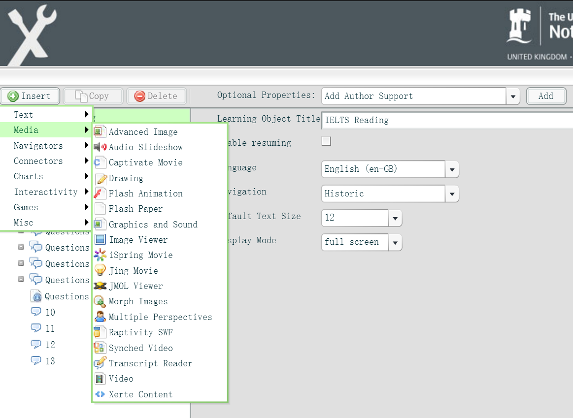Open the Navigation Historic dropdown arrow
The image size is (573, 418).
452,194
